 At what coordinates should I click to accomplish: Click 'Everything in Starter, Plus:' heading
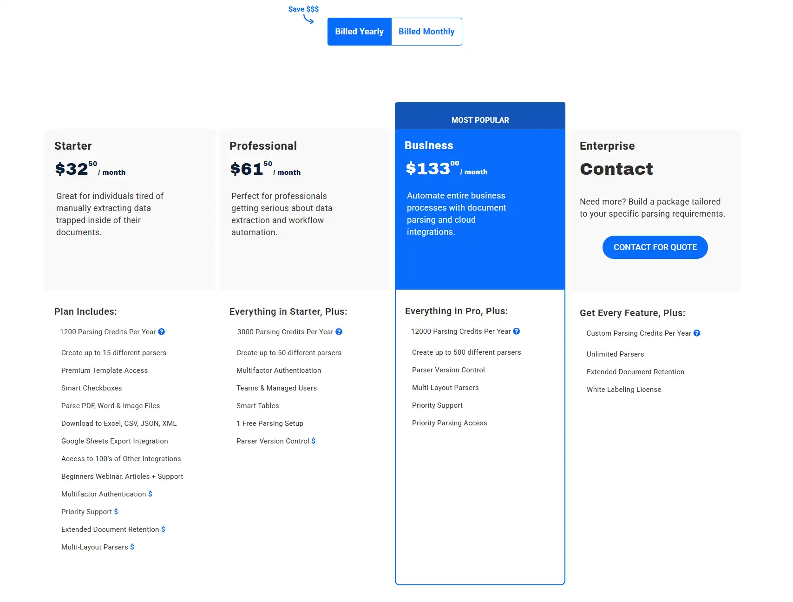click(x=288, y=311)
